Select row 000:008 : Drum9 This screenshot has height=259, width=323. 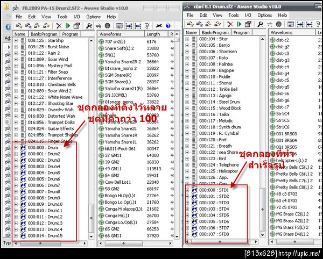coord(44,198)
